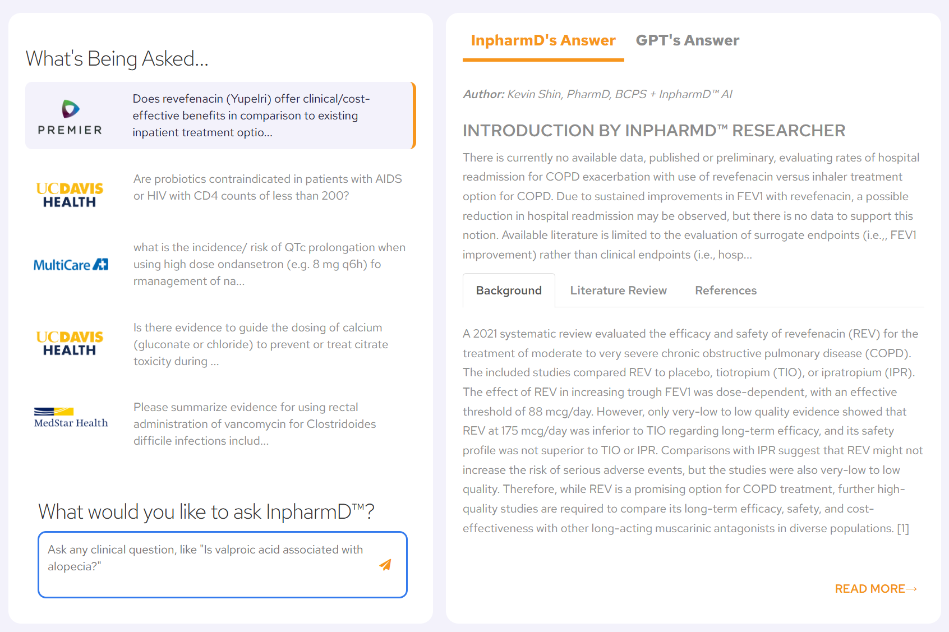Select the What's Being Asked heading

[x=117, y=58]
